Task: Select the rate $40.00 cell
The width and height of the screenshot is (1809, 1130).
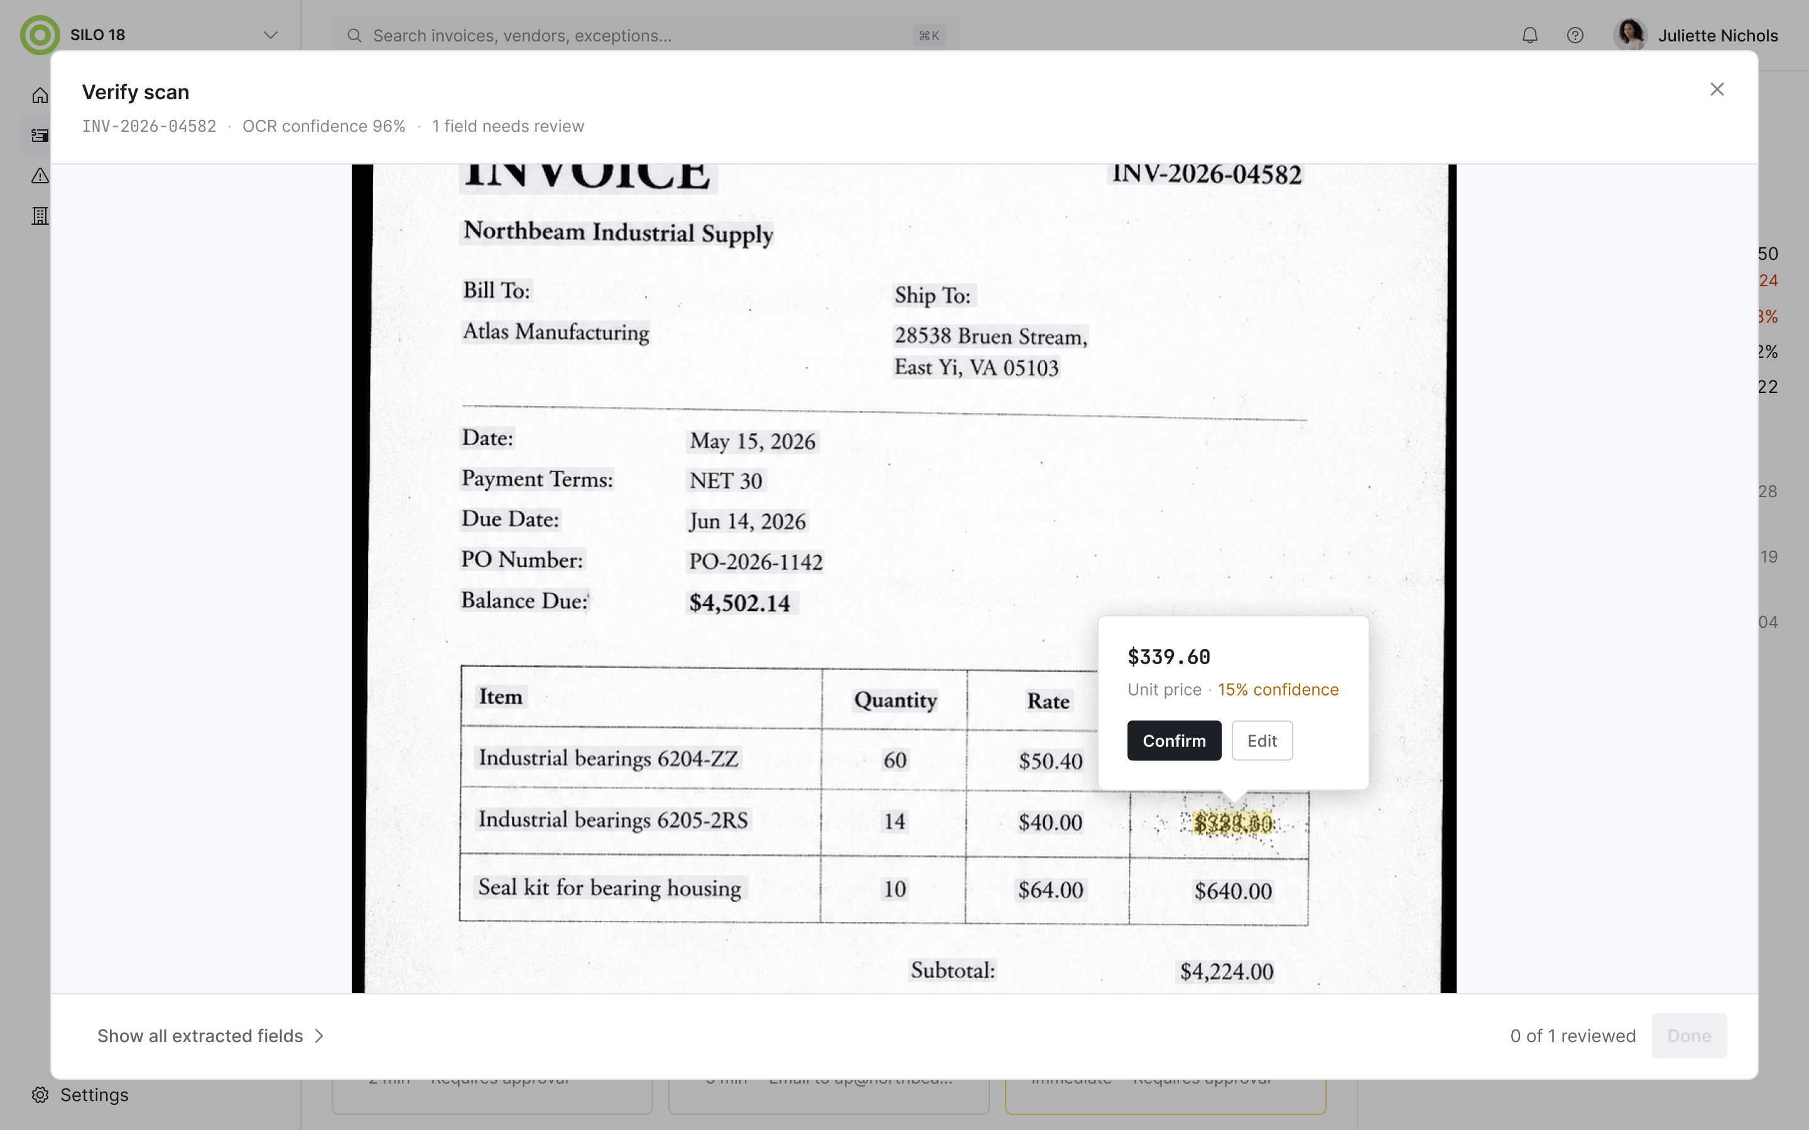Action: (x=1050, y=823)
